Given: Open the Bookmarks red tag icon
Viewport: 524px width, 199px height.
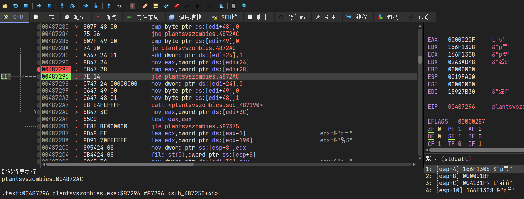Looking at the screenshot, I should pyautogui.click(x=176, y=6).
